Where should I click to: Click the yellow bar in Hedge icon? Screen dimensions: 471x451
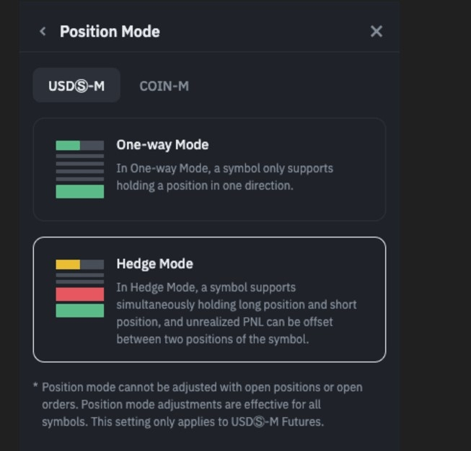click(68, 265)
